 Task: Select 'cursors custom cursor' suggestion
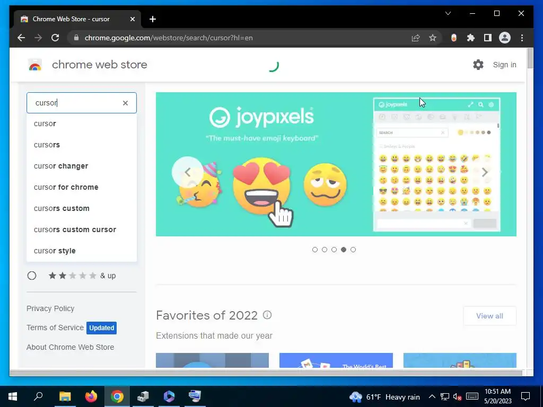pyautogui.click(x=82, y=229)
